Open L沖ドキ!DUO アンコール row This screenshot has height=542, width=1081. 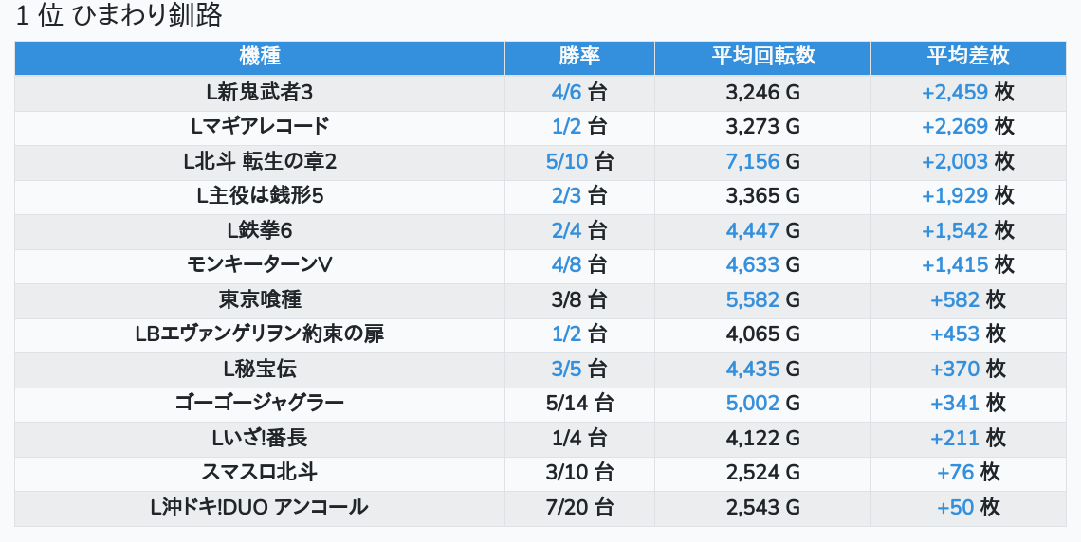[x=260, y=508]
